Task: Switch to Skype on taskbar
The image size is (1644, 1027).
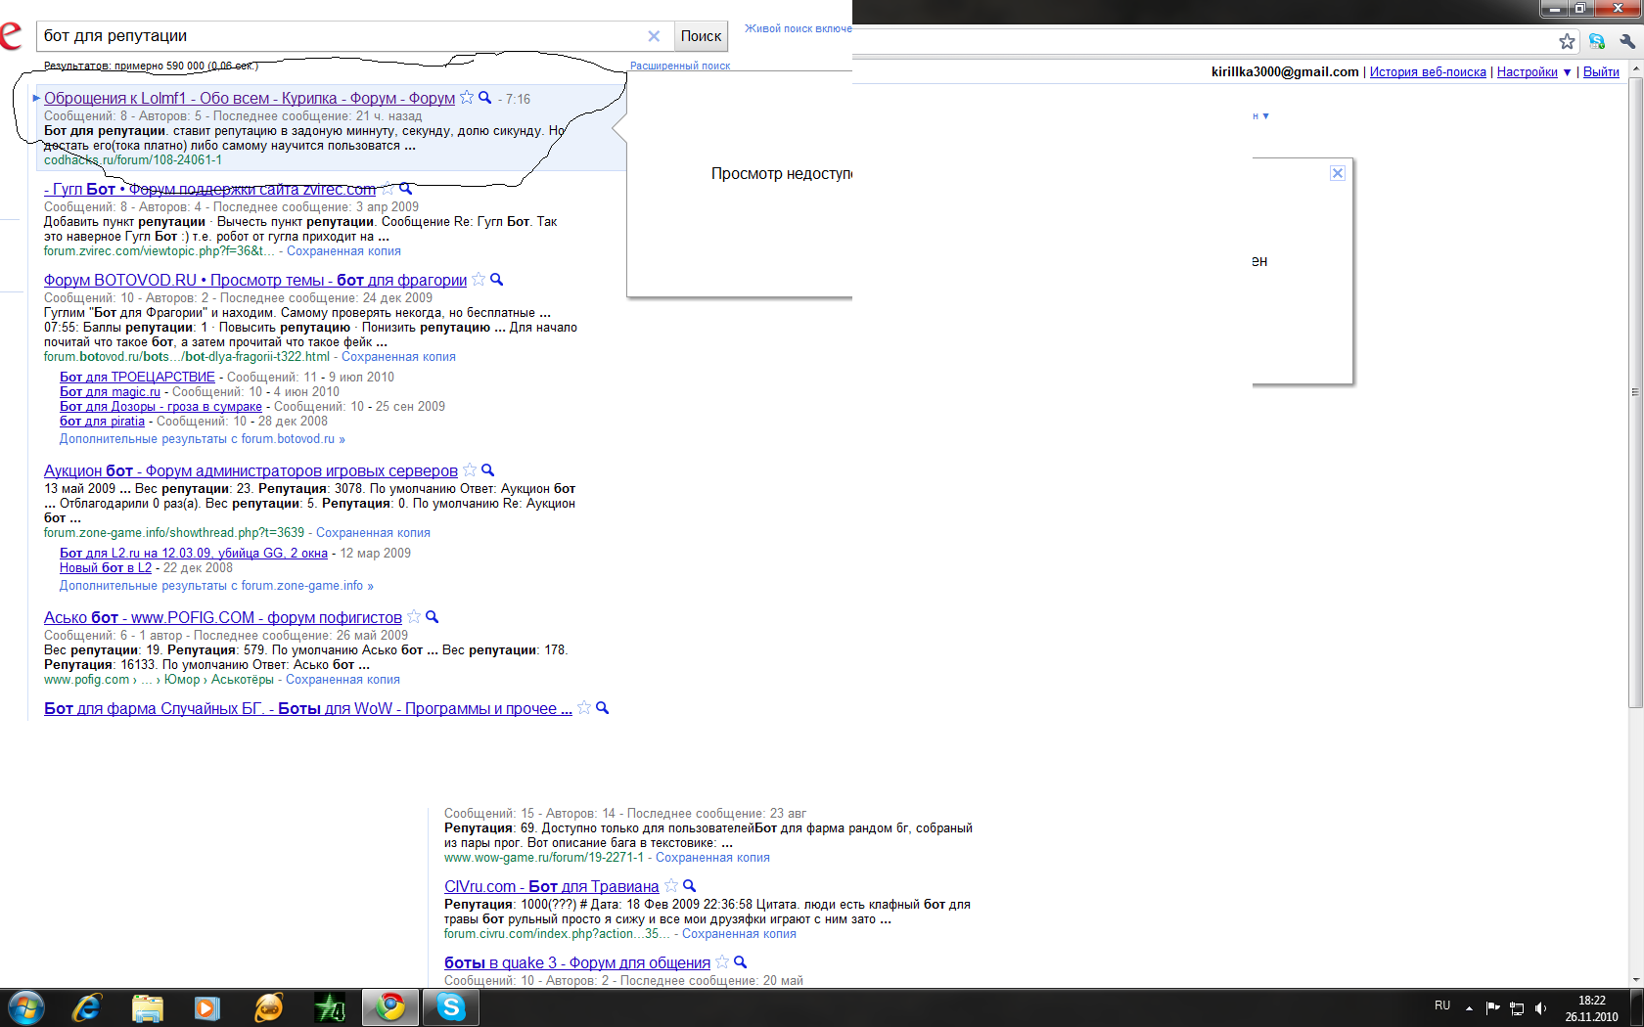Action: pyautogui.click(x=451, y=1007)
